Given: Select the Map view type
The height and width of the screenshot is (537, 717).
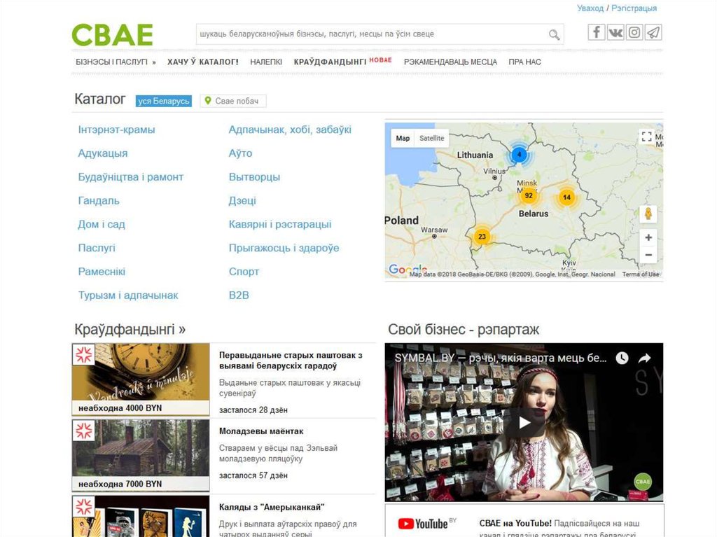Looking at the screenshot, I should 403,139.
